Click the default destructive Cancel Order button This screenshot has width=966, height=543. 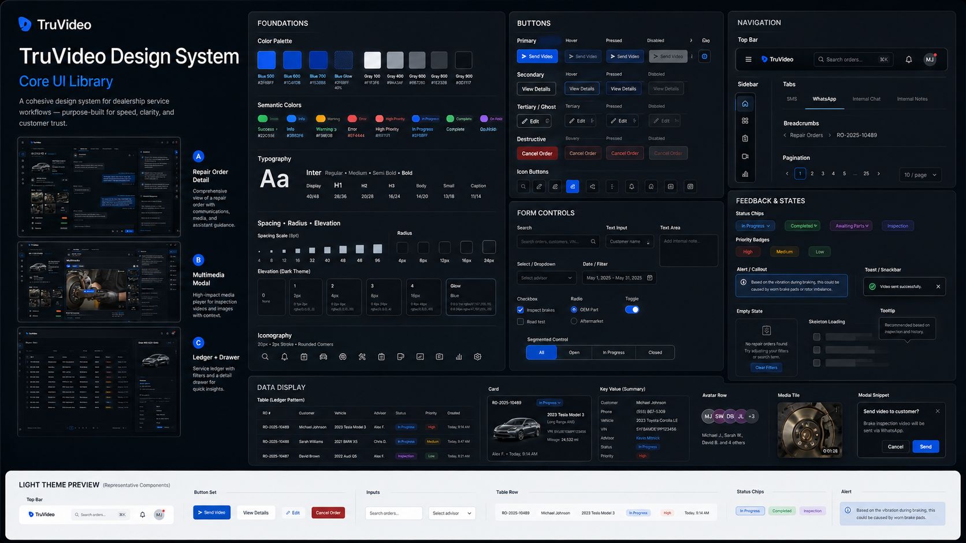(537, 153)
